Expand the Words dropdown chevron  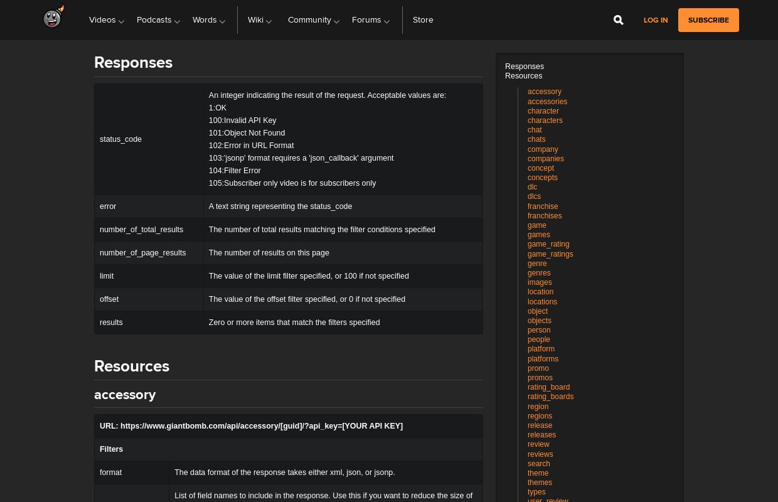(222, 21)
